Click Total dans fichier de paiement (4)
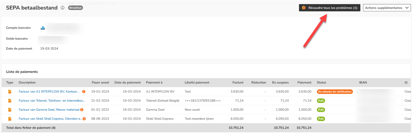 pyautogui.click(x=31, y=128)
